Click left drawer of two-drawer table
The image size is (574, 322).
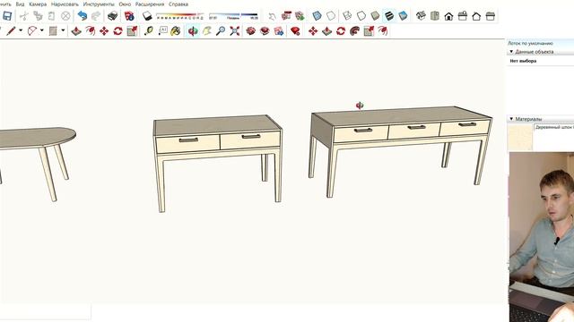(187, 143)
